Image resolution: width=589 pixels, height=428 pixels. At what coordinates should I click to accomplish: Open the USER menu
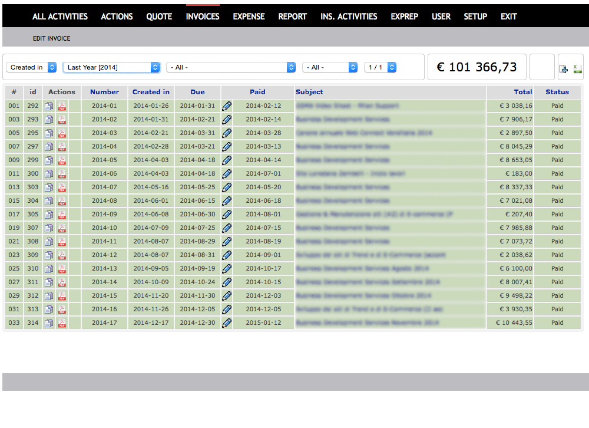pos(441,17)
